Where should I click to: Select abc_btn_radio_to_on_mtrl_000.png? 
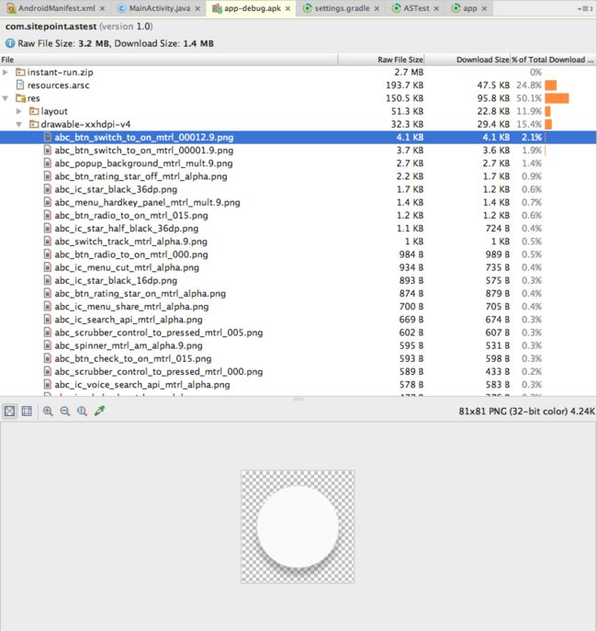[x=298, y=254]
